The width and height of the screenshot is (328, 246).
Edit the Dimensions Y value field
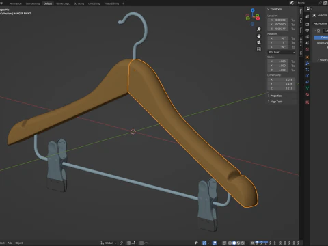(x=282, y=84)
